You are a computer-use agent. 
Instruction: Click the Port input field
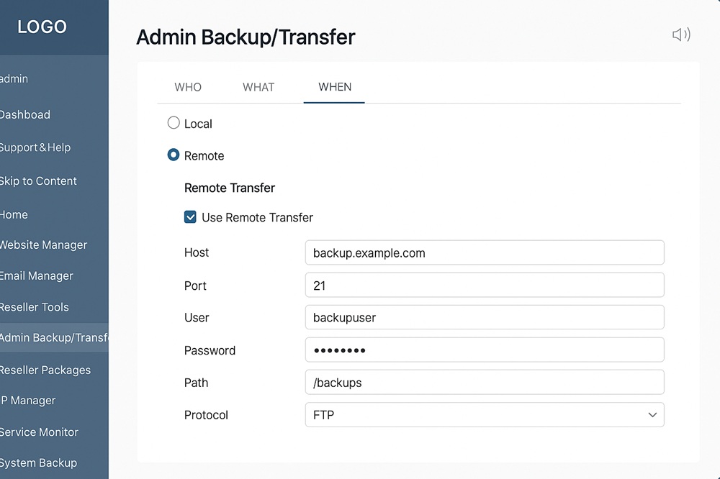[484, 286]
